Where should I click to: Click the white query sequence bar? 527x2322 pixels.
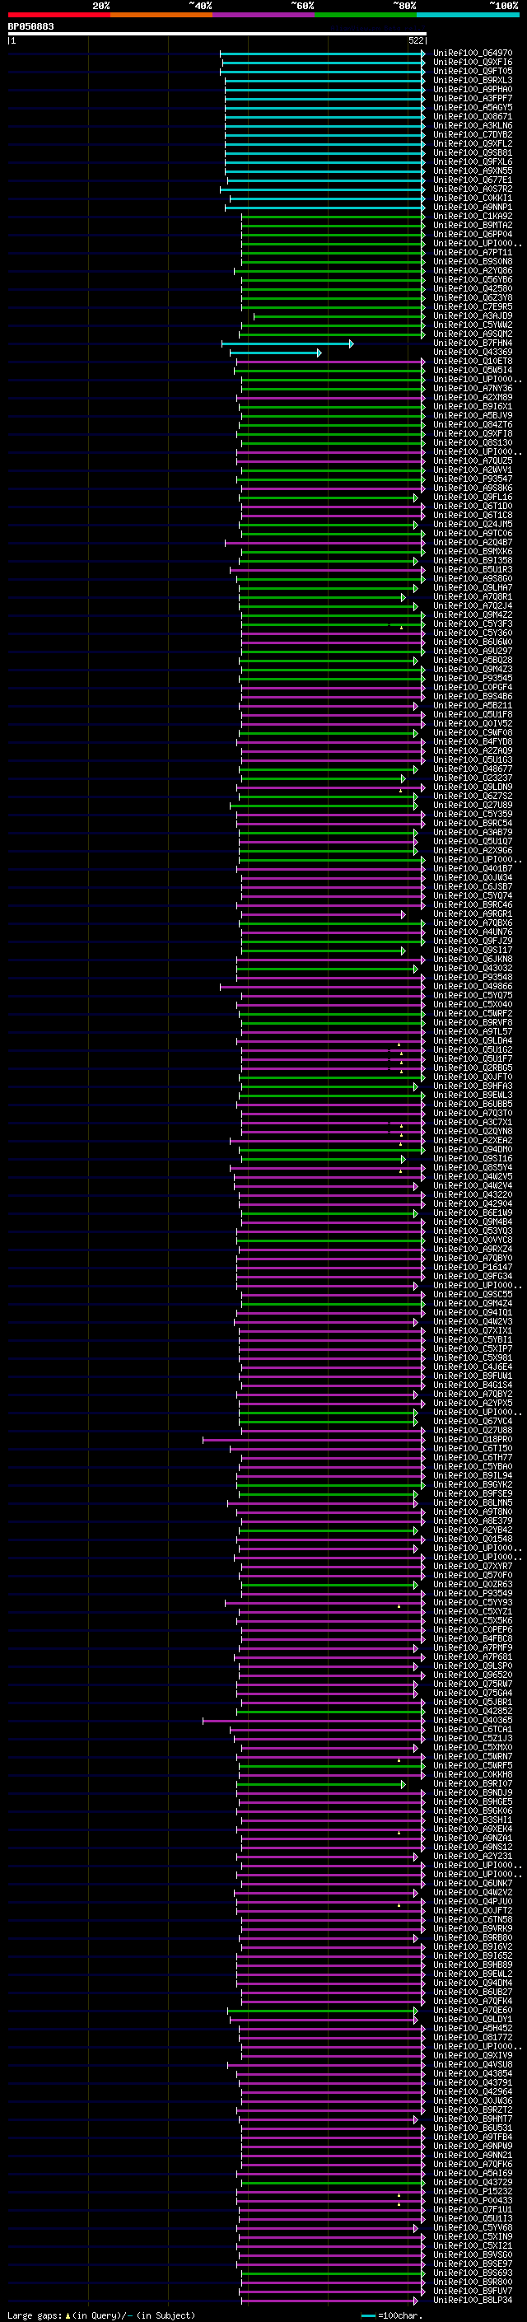click(217, 35)
